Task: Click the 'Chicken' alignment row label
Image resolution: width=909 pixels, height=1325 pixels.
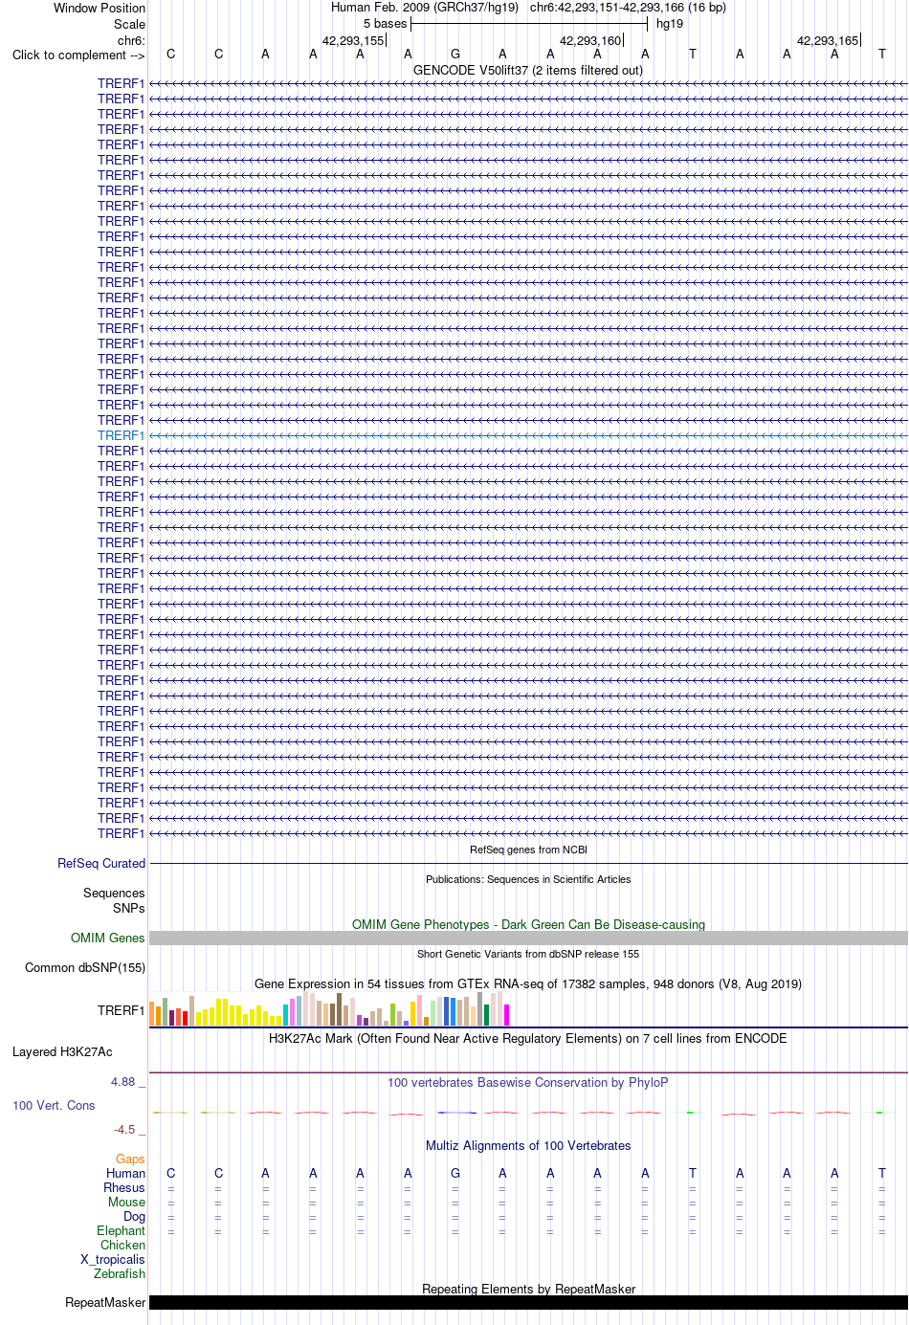Action: click(x=122, y=1245)
